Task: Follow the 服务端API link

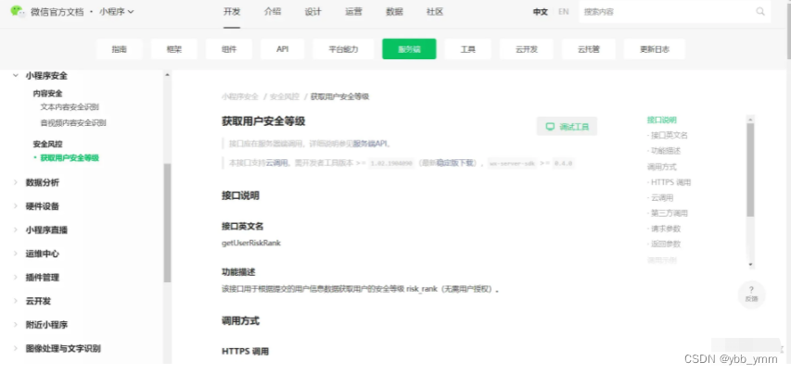Action: (x=370, y=143)
